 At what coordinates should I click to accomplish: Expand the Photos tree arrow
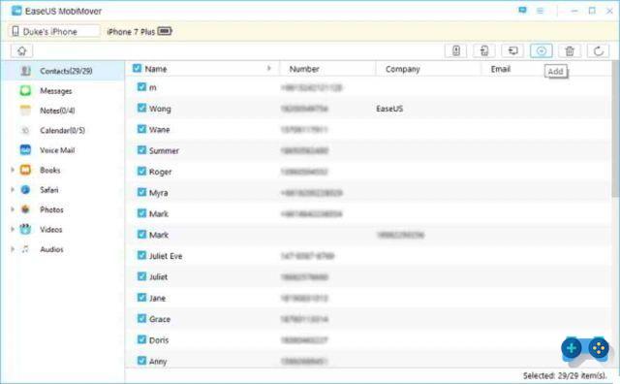pyautogui.click(x=13, y=209)
